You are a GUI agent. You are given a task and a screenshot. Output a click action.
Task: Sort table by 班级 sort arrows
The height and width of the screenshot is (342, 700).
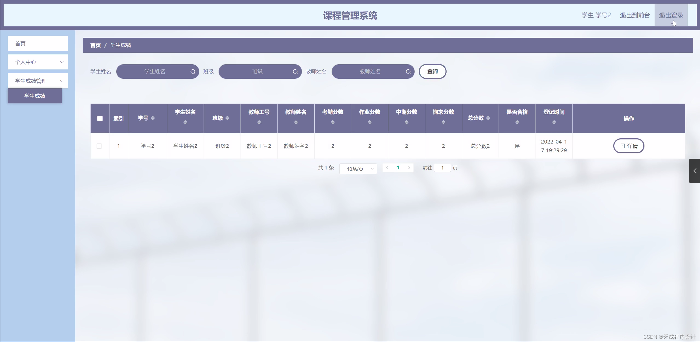(227, 118)
